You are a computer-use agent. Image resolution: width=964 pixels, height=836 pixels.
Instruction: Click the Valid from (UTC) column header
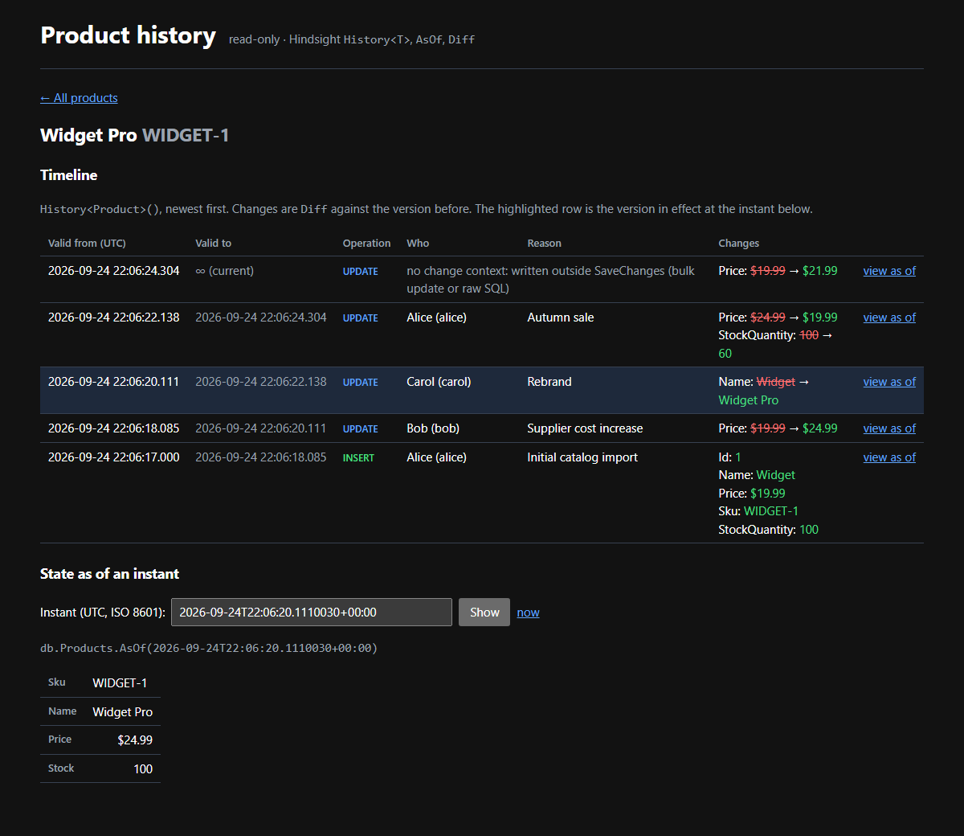click(87, 244)
